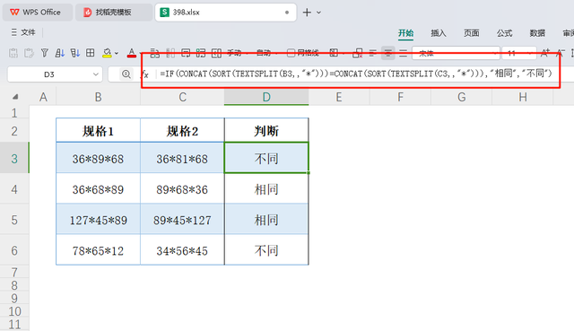Open the 公式 ribbon tab
The image size is (574, 331).
[504, 33]
